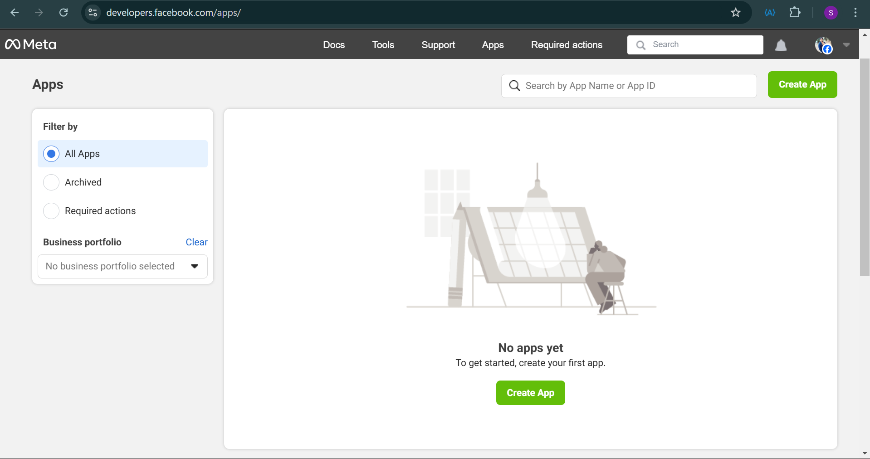This screenshot has height=459, width=870.
Task: Select the Required actions filter
Action: pyautogui.click(x=51, y=211)
